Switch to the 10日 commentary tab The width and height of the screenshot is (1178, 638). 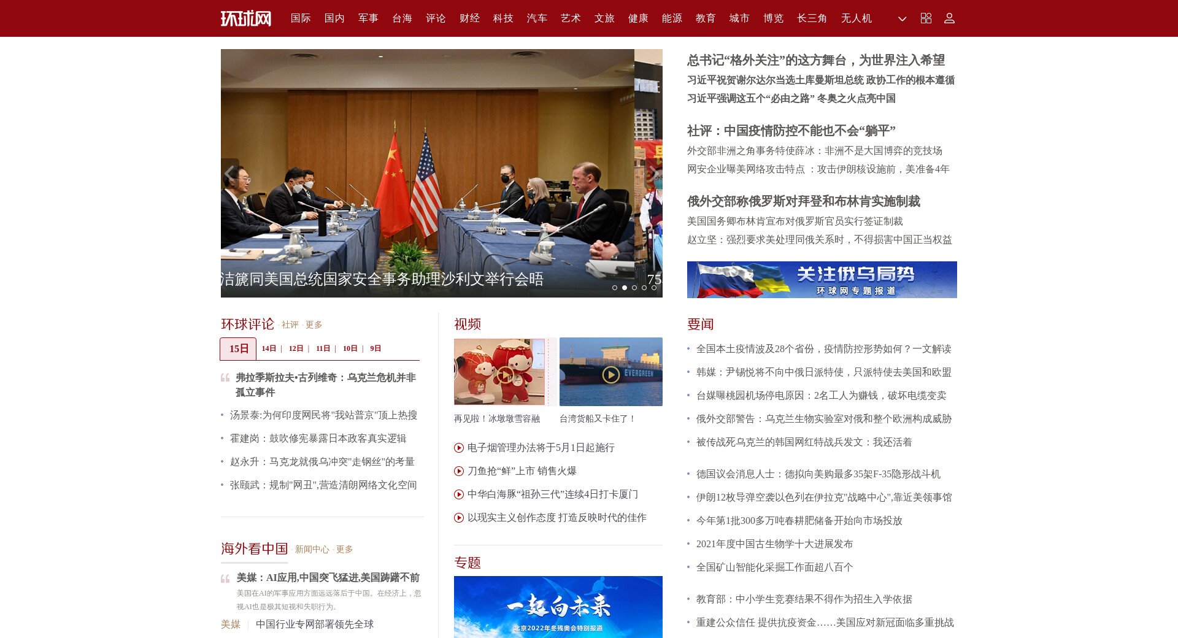tap(350, 348)
